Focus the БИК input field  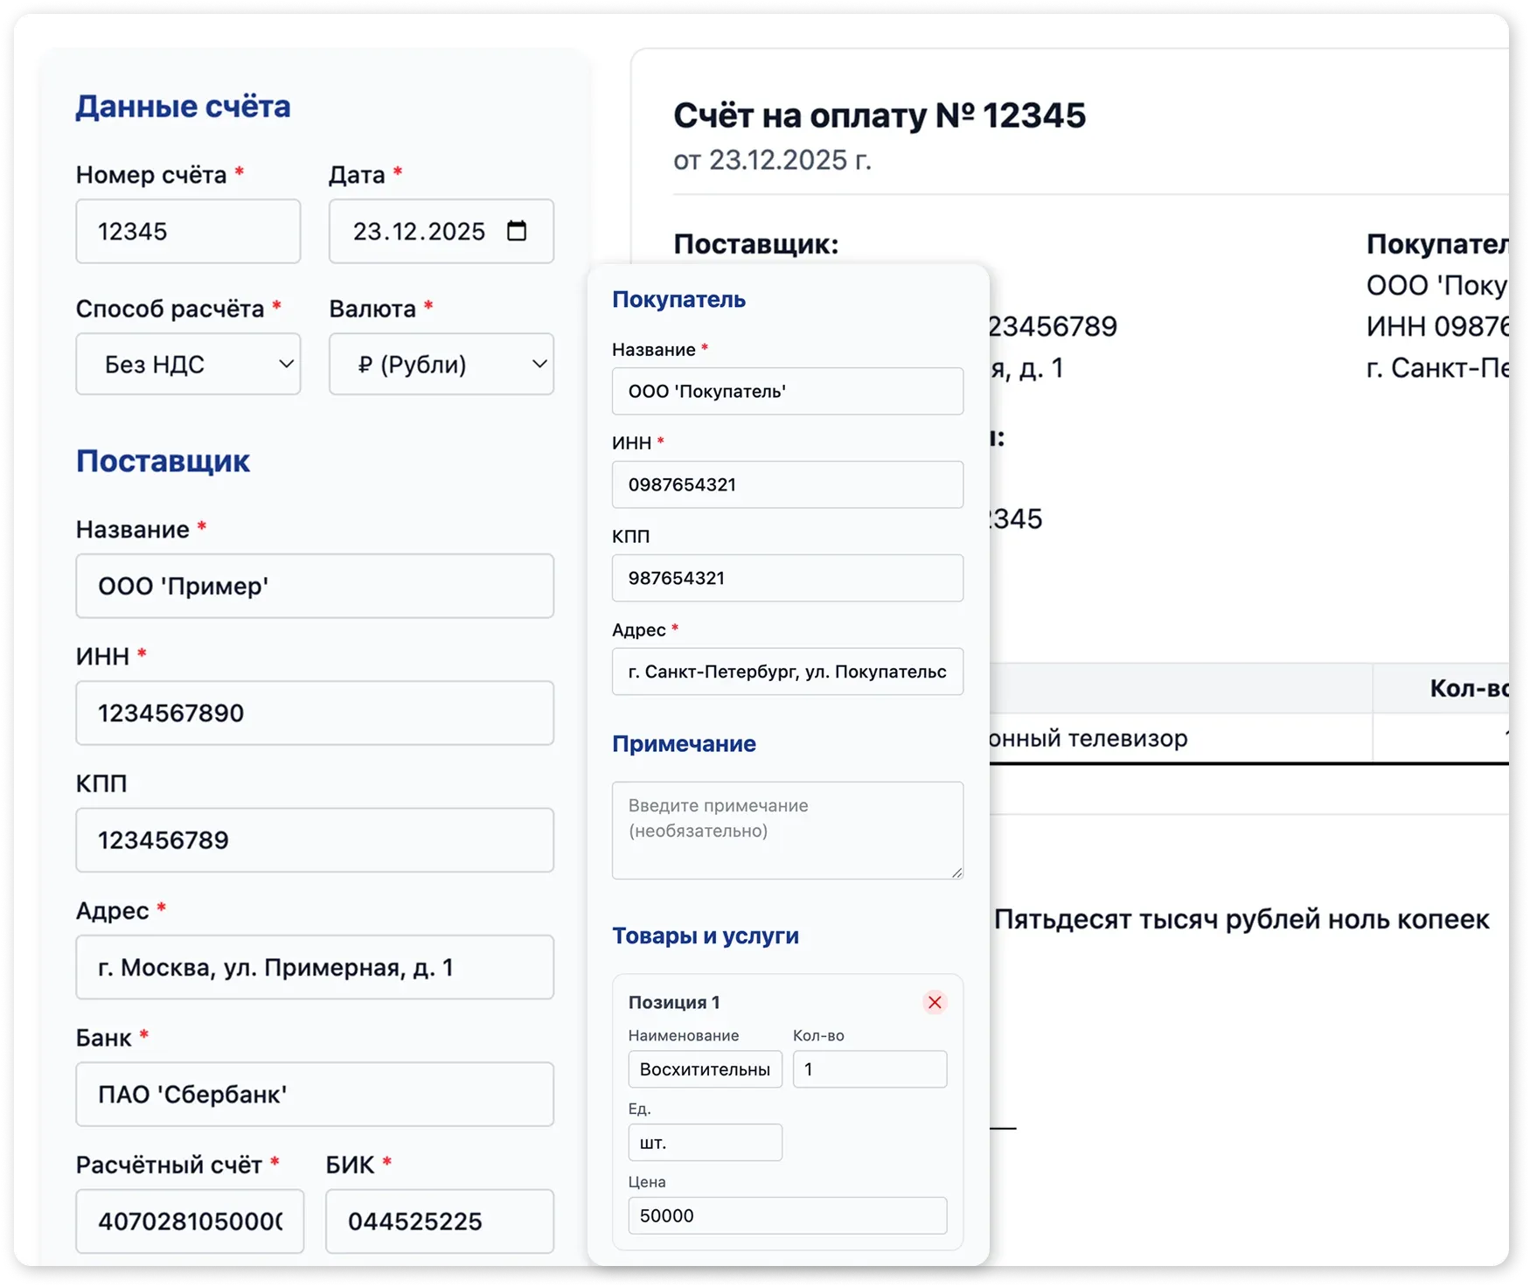click(440, 1221)
